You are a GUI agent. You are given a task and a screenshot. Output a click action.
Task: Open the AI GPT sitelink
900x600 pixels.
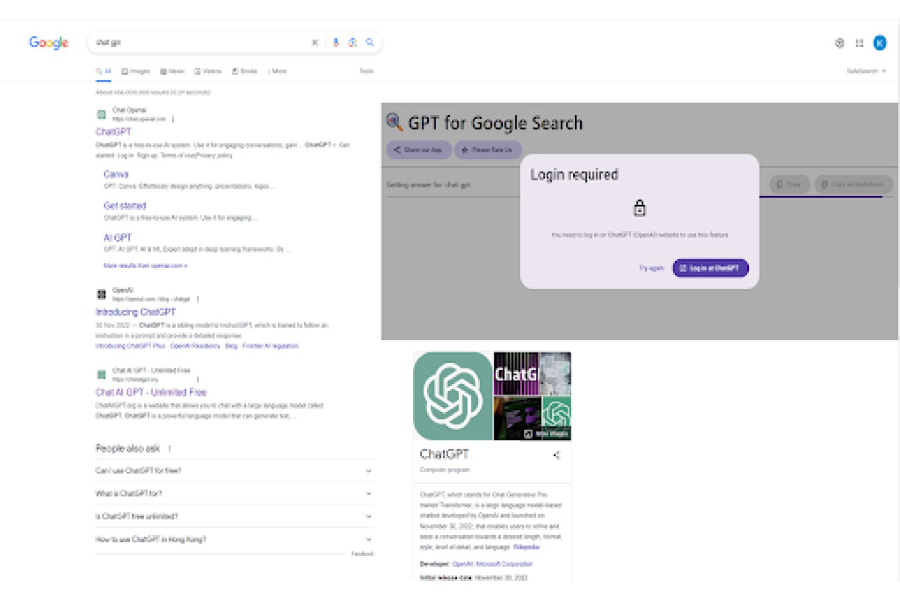118,237
